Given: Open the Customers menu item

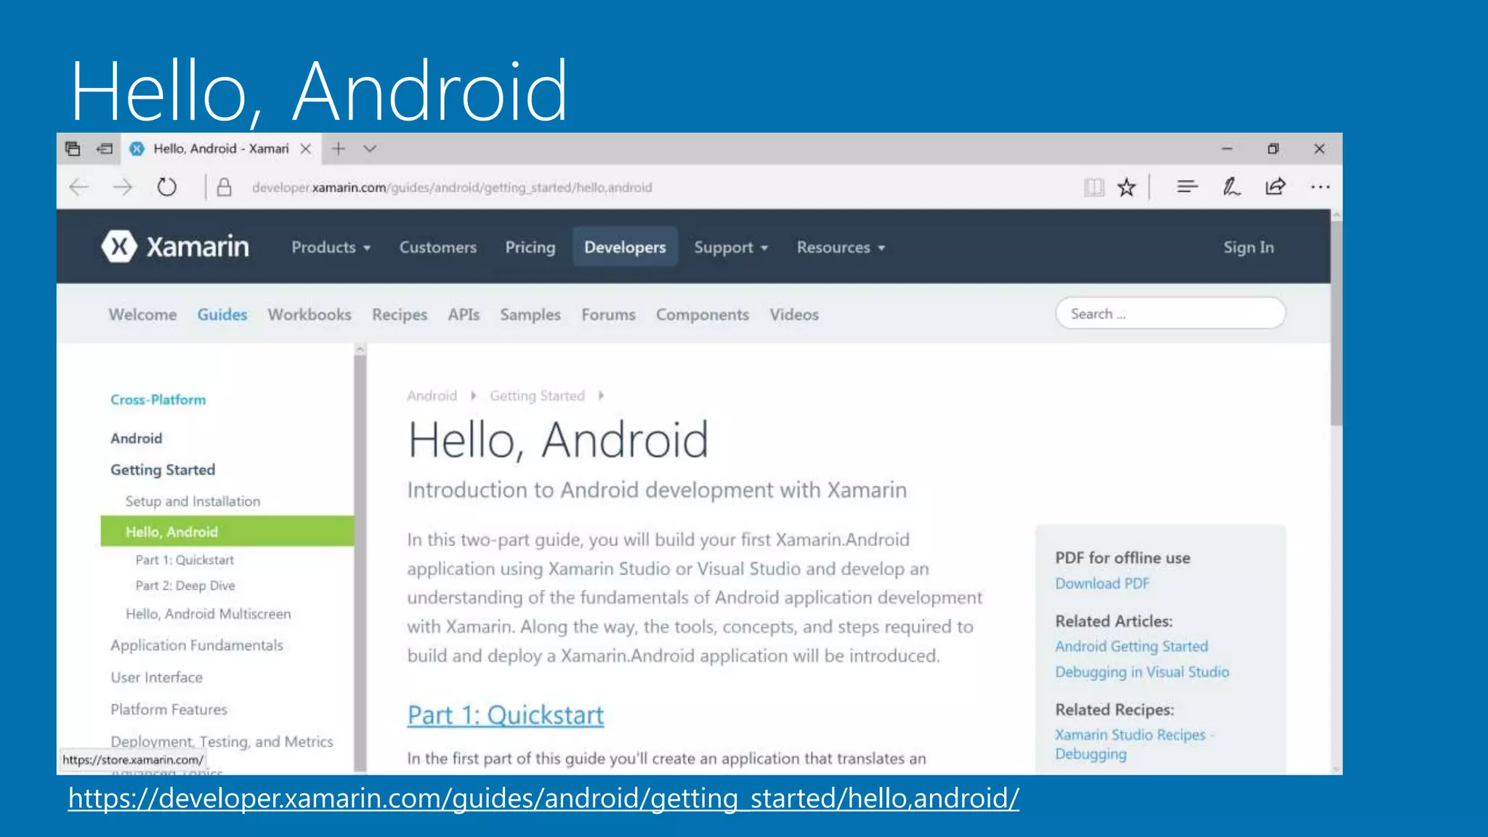Looking at the screenshot, I should pyautogui.click(x=438, y=248).
